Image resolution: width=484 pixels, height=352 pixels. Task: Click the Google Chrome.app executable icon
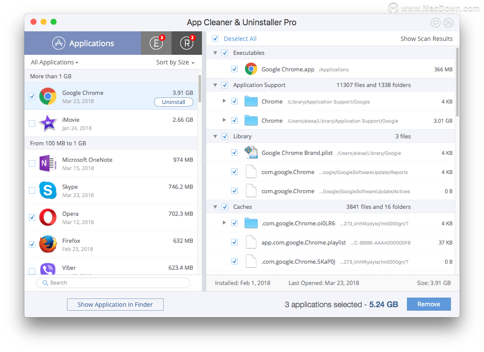pos(251,69)
